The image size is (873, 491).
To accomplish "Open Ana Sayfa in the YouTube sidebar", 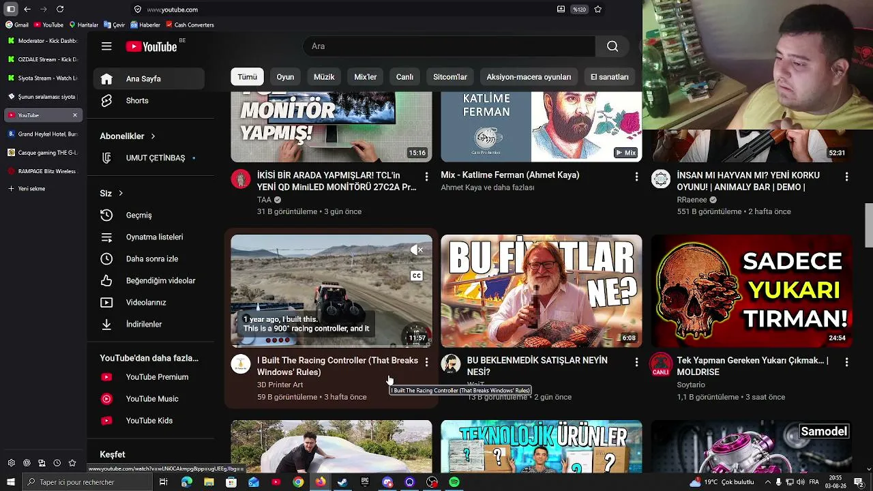I will [x=149, y=78].
